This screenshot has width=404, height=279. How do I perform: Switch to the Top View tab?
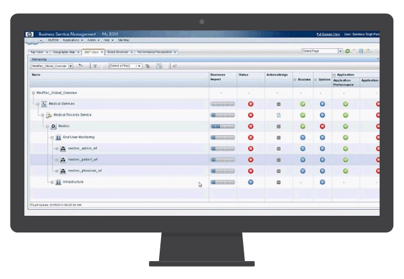pyautogui.click(x=37, y=52)
